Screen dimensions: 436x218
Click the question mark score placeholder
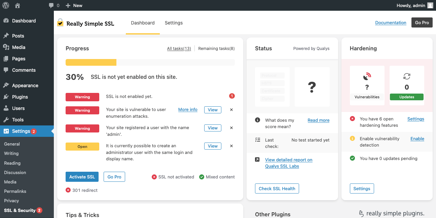[x=312, y=87]
